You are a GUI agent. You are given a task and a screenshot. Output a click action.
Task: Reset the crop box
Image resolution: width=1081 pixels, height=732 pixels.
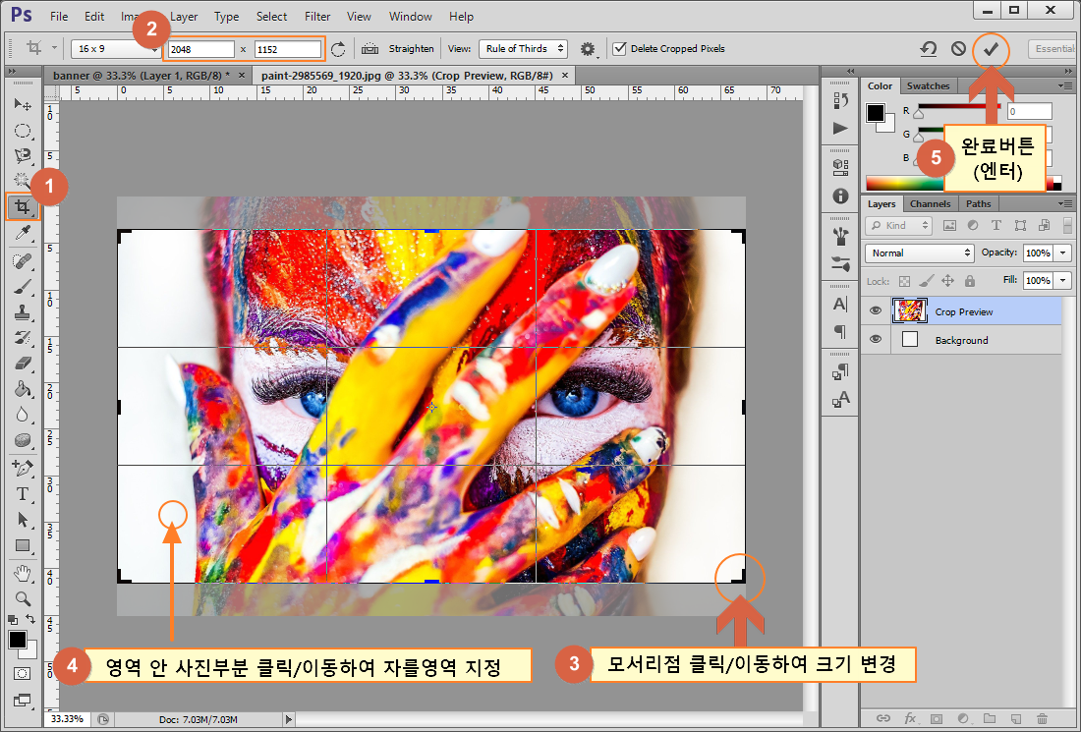pyautogui.click(x=929, y=49)
